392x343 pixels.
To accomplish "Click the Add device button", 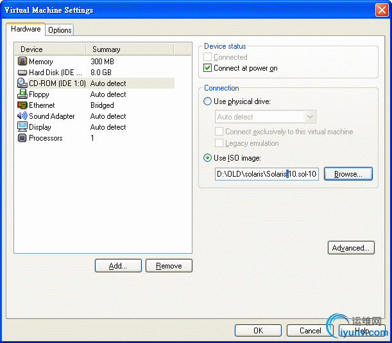I will click(x=118, y=266).
